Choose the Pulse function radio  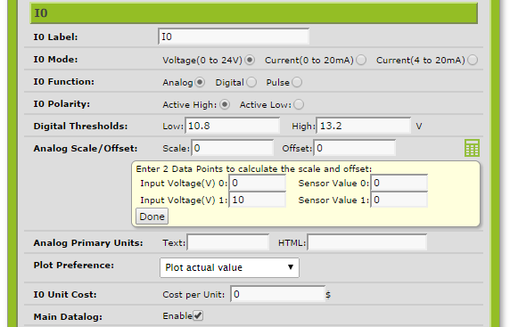pyautogui.click(x=297, y=82)
